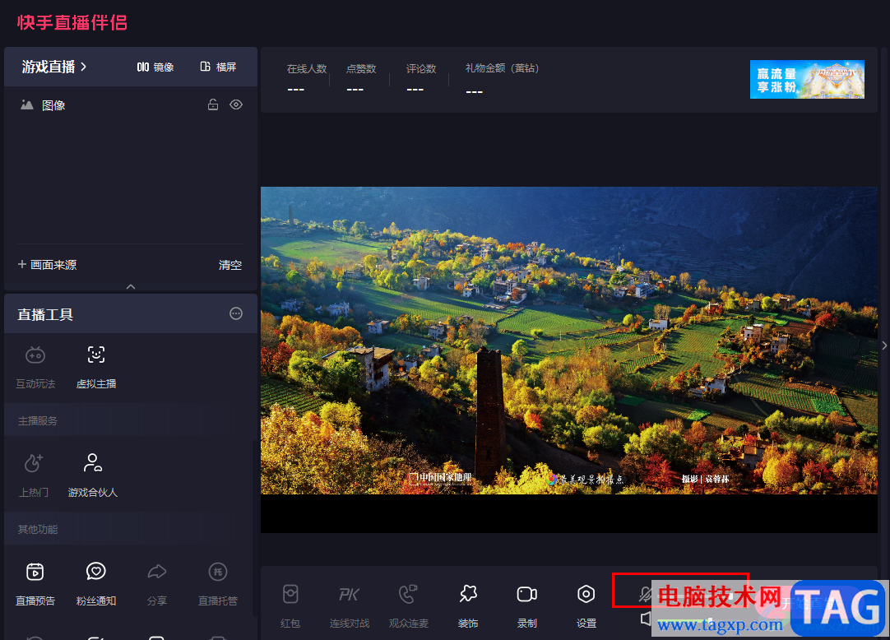Add a new 画面来源

click(47, 265)
